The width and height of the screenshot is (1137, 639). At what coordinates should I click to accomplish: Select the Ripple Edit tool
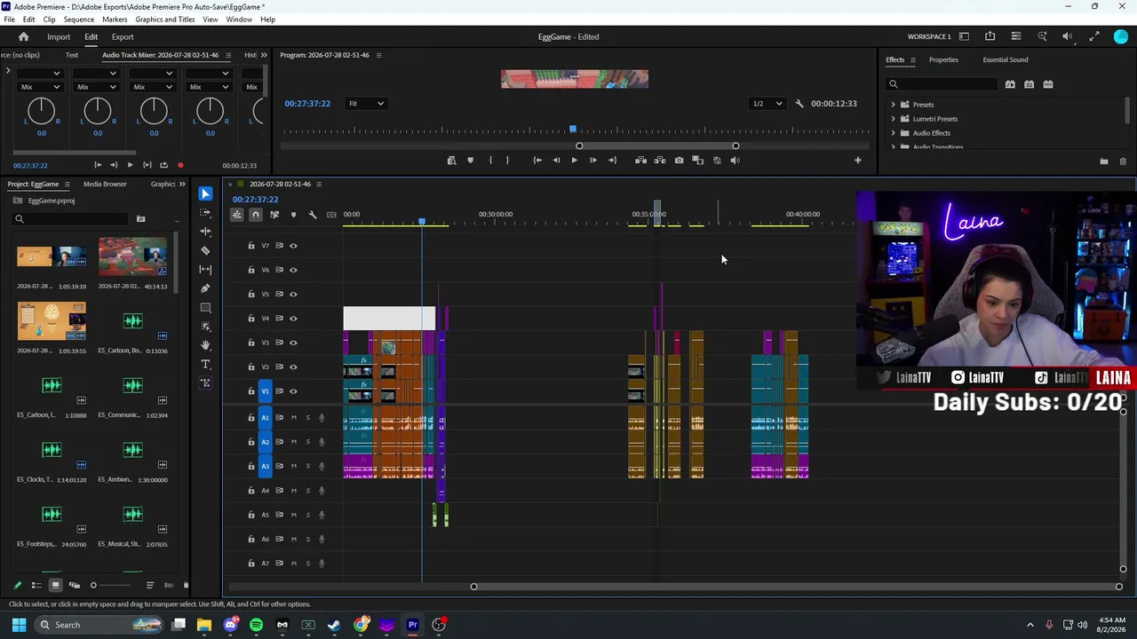point(205,232)
